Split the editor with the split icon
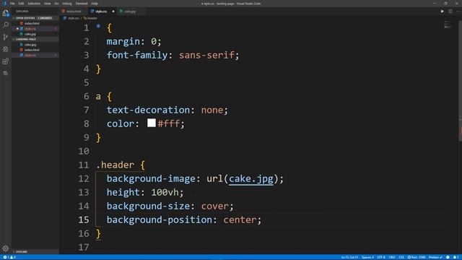The width and height of the screenshot is (462, 260). click(450, 12)
